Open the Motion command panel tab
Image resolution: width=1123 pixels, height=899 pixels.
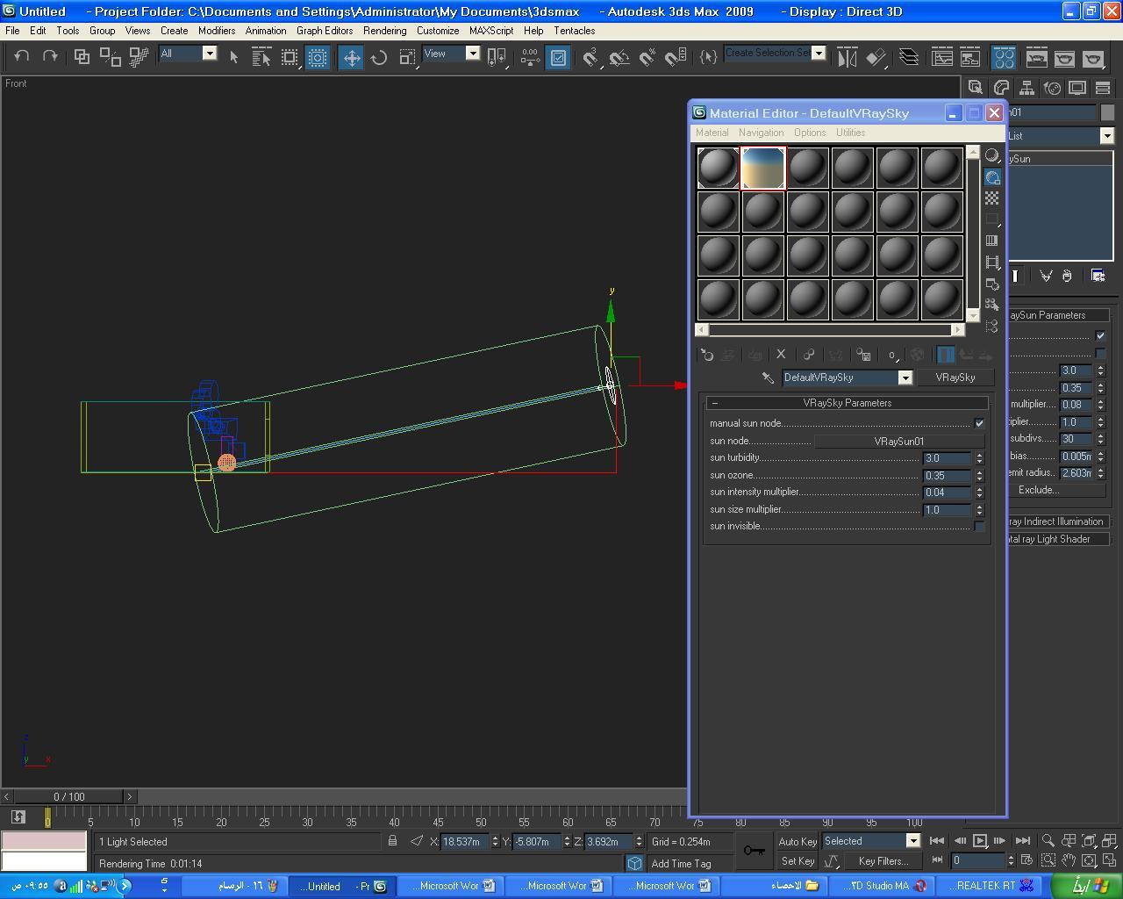coord(1052,87)
